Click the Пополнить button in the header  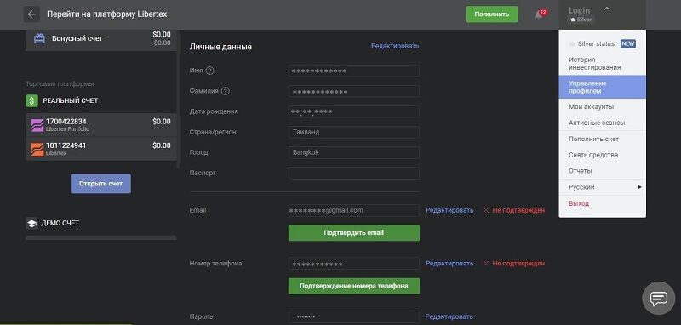(492, 14)
